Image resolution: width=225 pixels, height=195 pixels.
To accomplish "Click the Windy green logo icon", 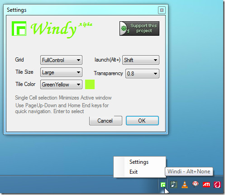I will (19, 29).
